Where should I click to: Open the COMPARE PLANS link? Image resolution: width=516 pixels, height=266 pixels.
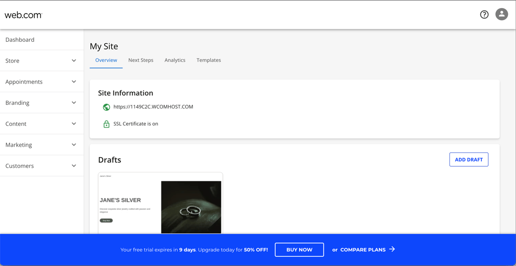(363, 249)
